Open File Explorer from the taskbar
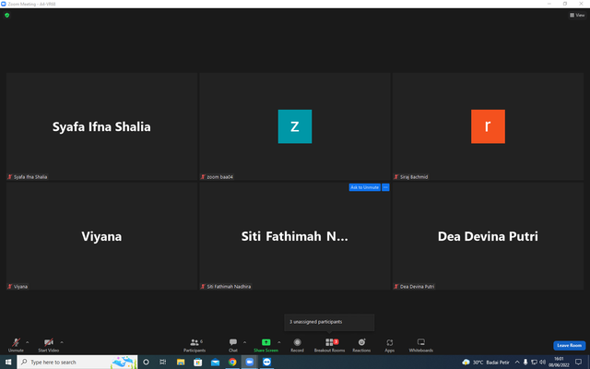This screenshot has height=369, width=590. tap(181, 362)
